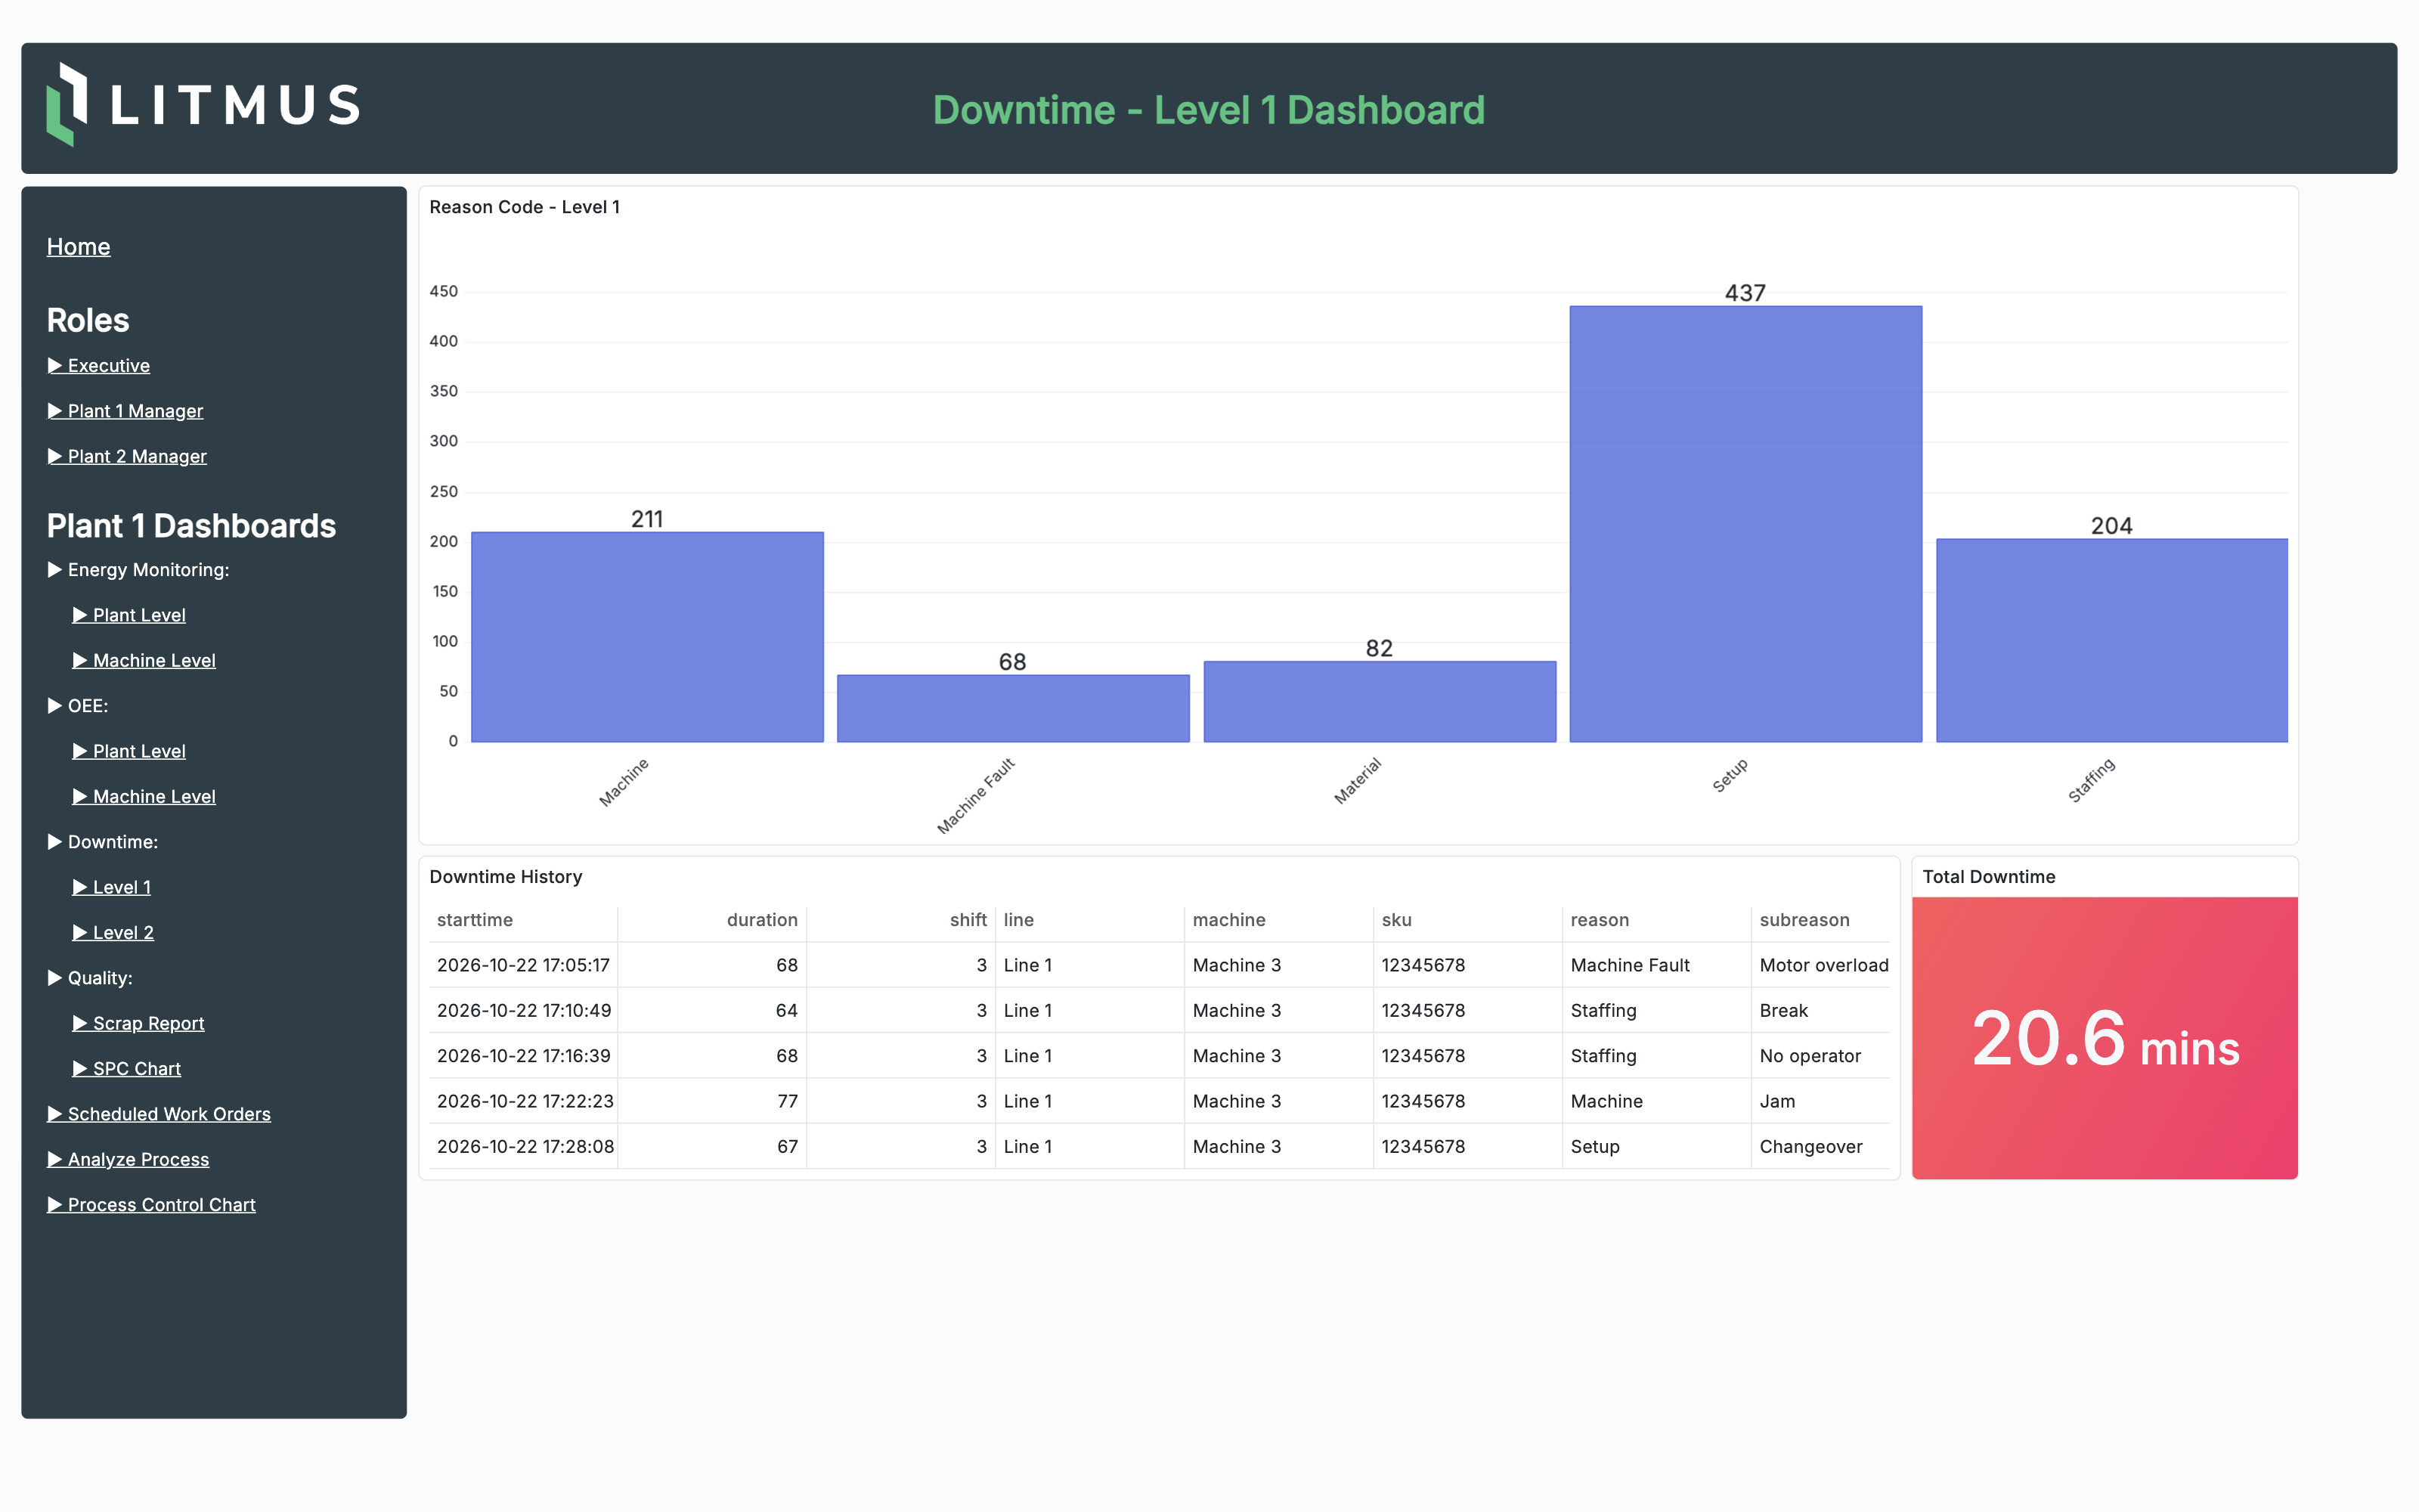Image resolution: width=2419 pixels, height=1512 pixels.
Task: Click the machine column header
Action: point(1228,920)
